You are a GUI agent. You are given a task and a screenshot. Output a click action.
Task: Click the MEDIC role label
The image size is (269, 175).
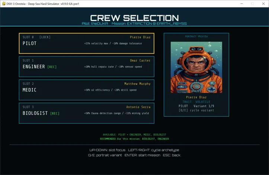click(29, 90)
